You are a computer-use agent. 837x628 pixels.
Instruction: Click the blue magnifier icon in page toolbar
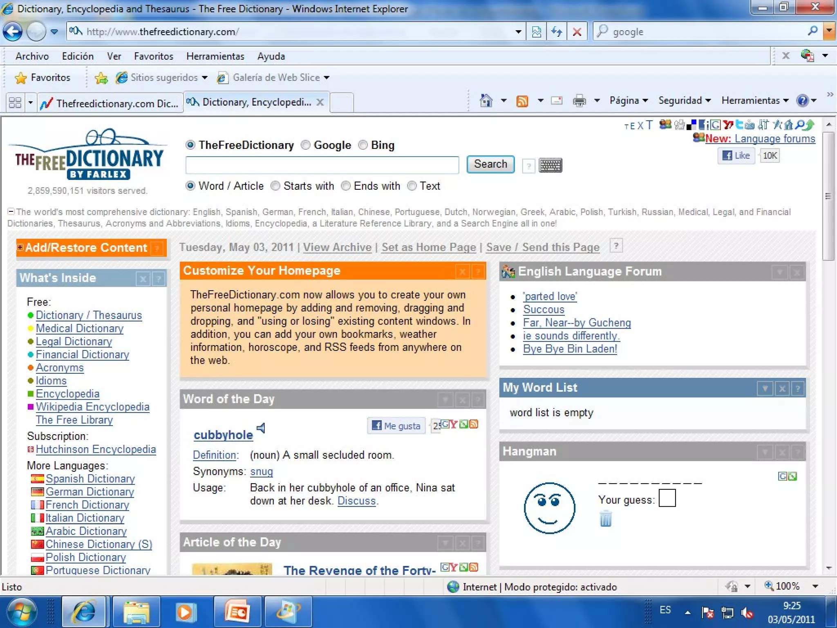(800, 124)
